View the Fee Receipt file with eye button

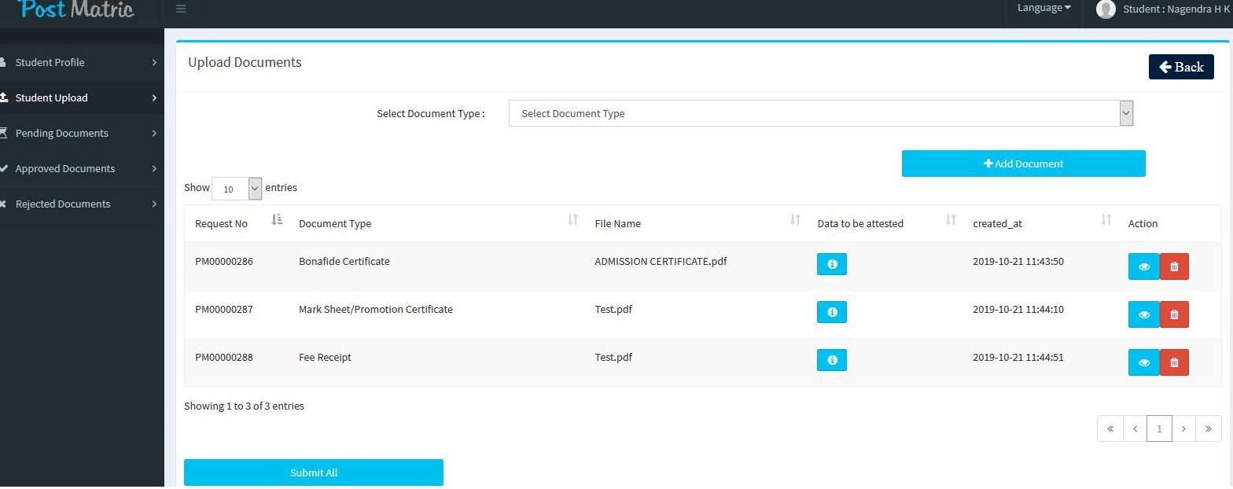pos(1144,362)
